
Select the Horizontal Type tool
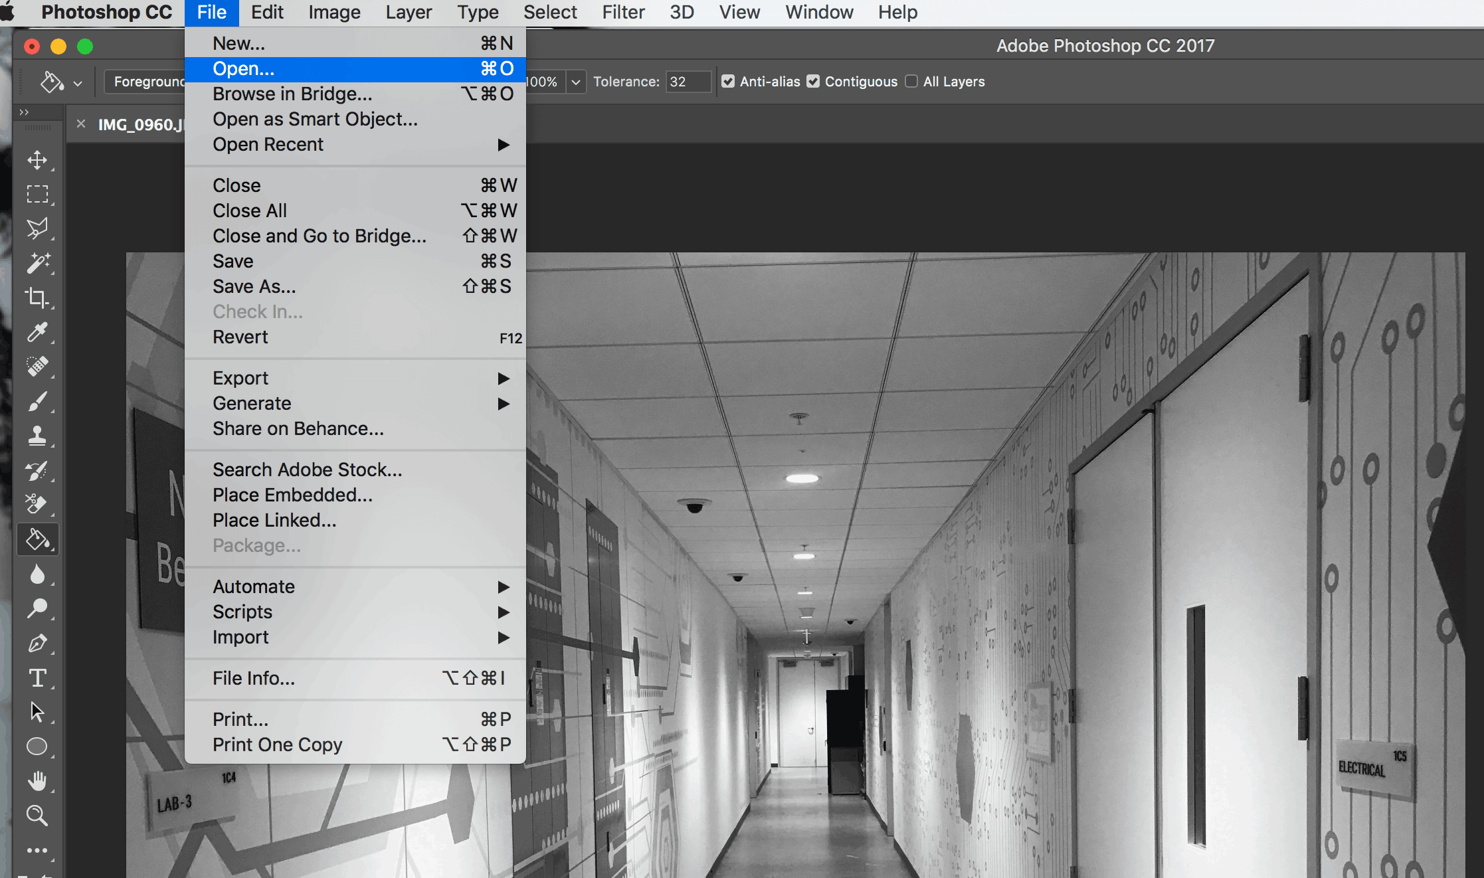click(37, 678)
